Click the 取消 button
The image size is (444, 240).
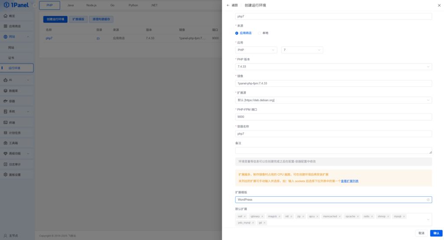point(421,233)
